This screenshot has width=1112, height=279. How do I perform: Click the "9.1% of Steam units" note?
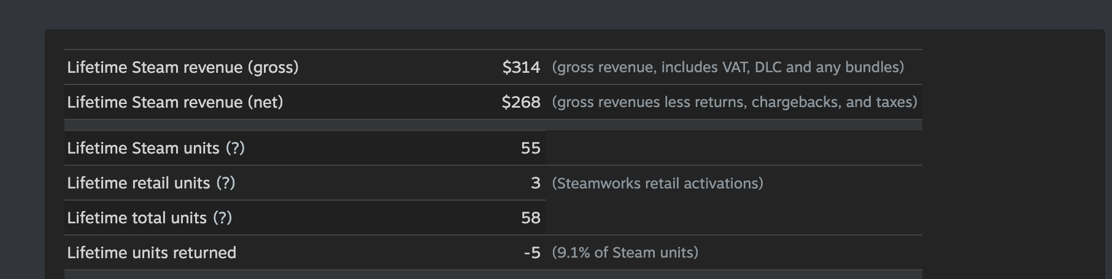[x=625, y=253]
